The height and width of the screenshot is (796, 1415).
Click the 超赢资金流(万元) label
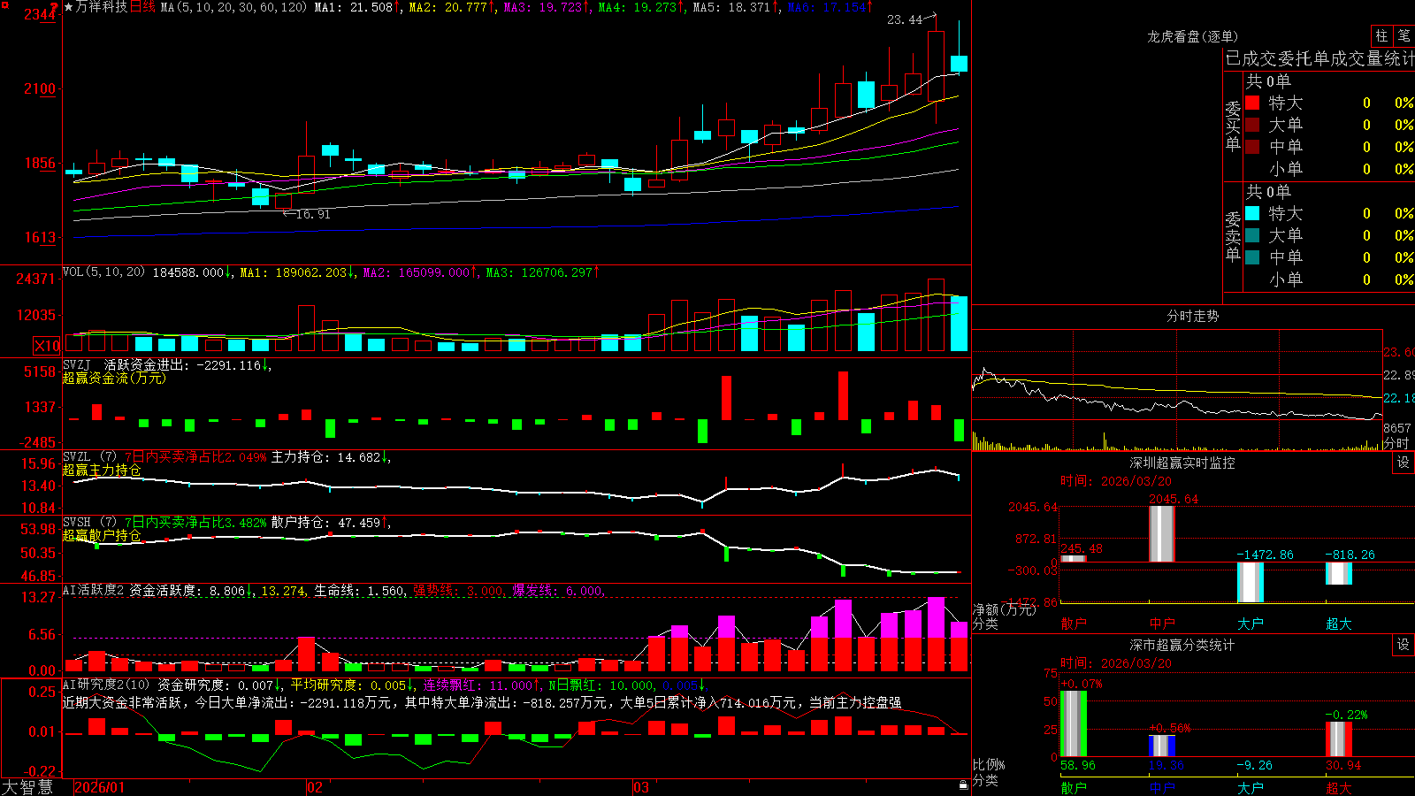pos(114,378)
